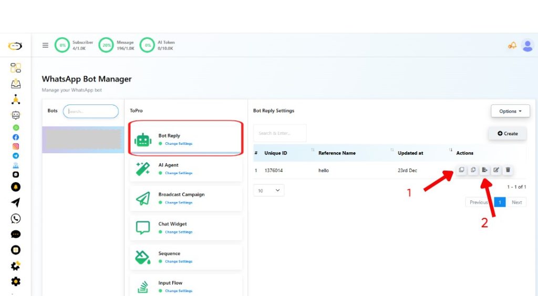Screen dimensions: 538x296
Task: Click the paper plane icon in sidebar
Action: tap(16, 203)
